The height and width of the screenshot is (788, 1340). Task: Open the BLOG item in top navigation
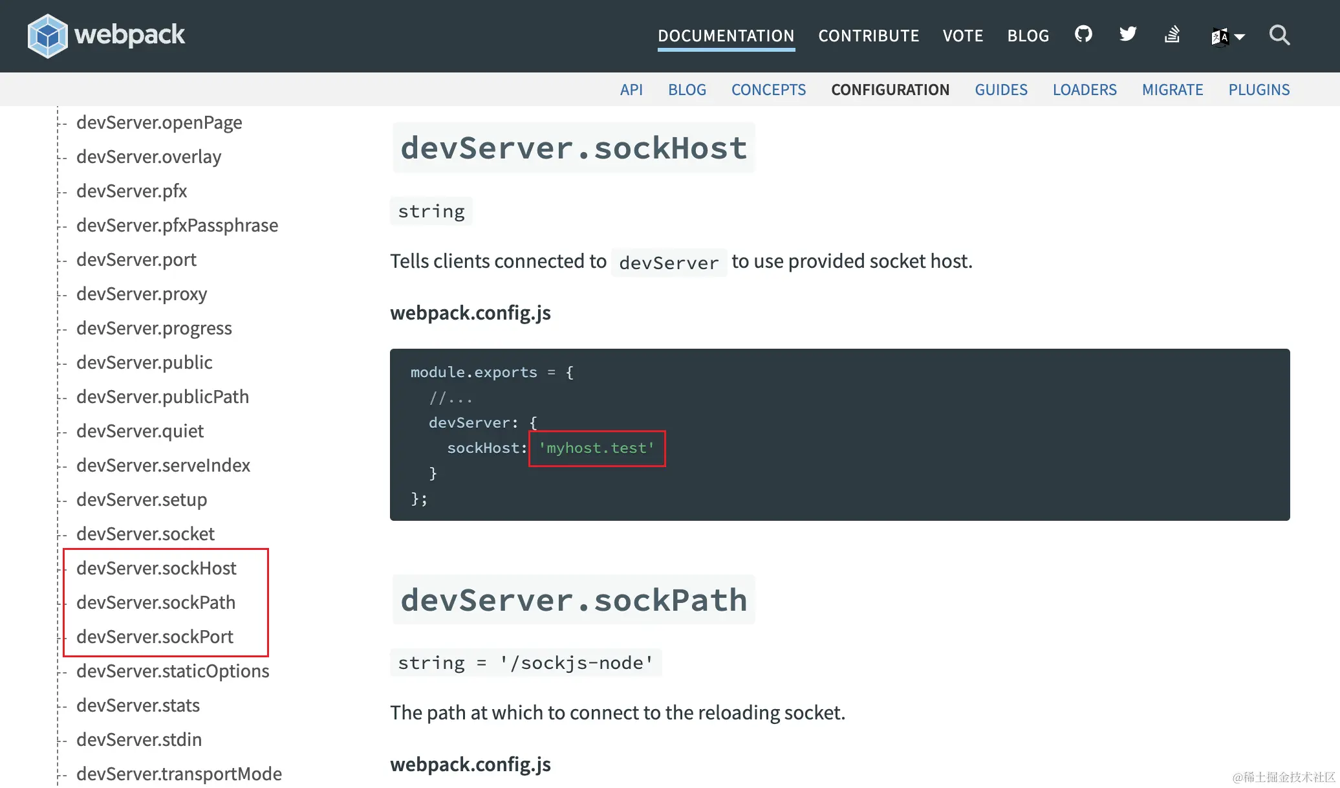pos(1028,36)
